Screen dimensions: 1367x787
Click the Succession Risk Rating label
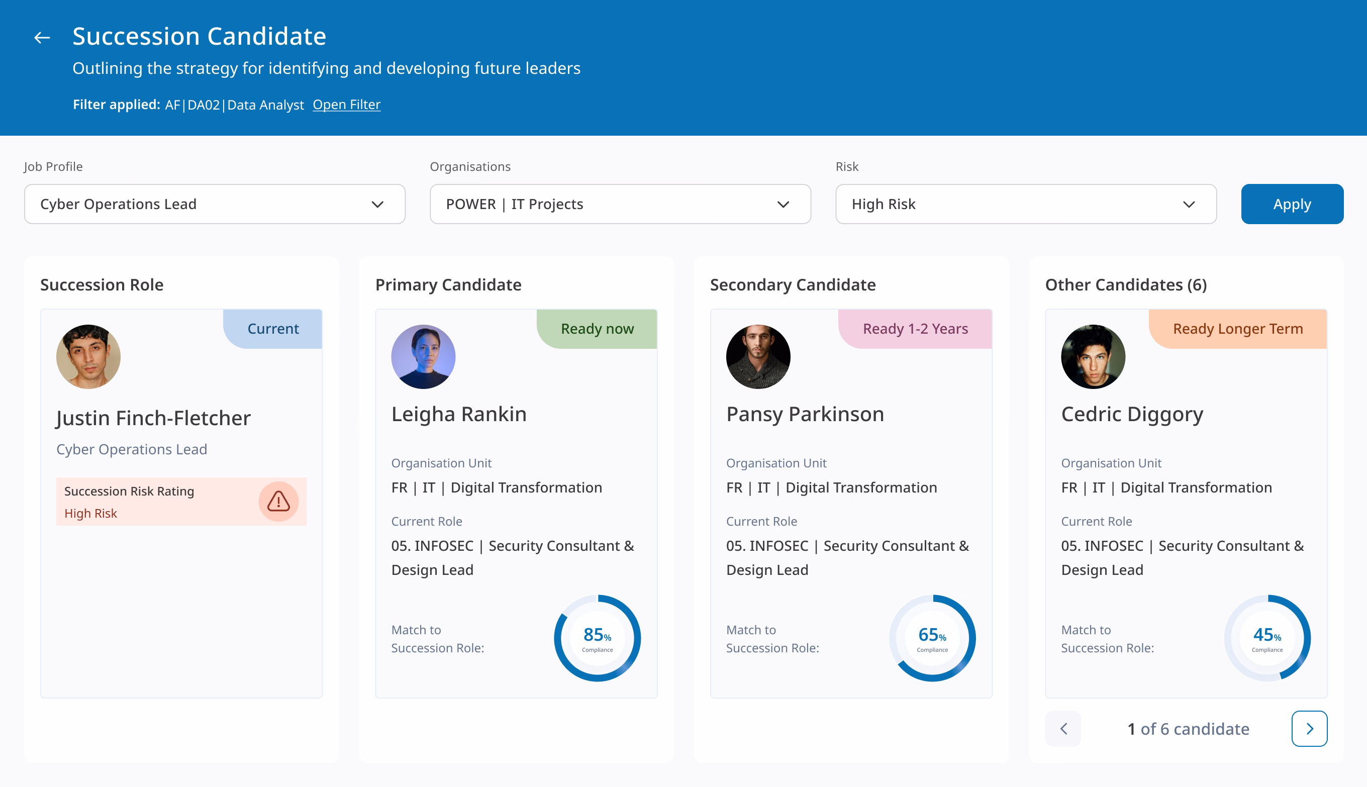(x=129, y=491)
